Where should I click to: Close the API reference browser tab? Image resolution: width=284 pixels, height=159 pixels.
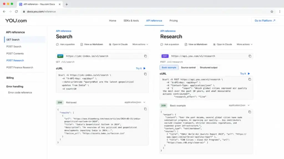pyautogui.click(x=60, y=4)
